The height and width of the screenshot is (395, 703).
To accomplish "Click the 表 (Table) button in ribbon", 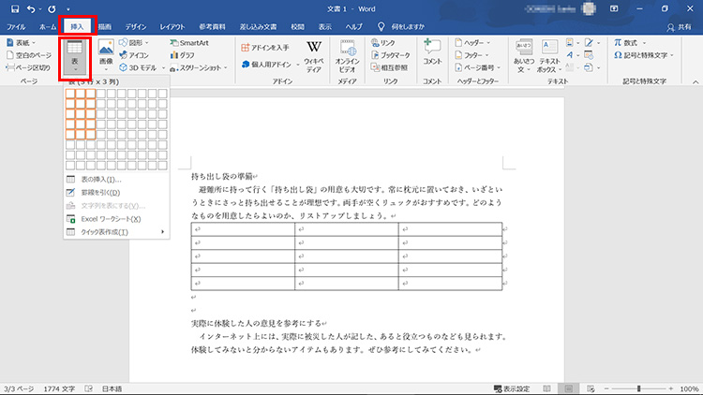I will [75, 56].
